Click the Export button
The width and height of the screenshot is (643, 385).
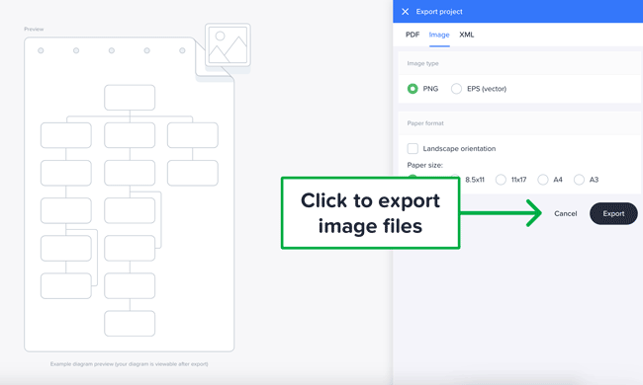(x=613, y=213)
